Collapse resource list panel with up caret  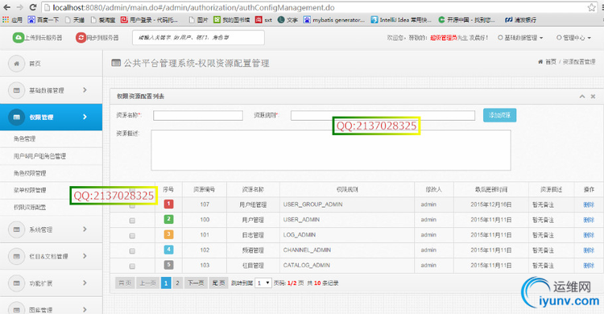point(582,97)
